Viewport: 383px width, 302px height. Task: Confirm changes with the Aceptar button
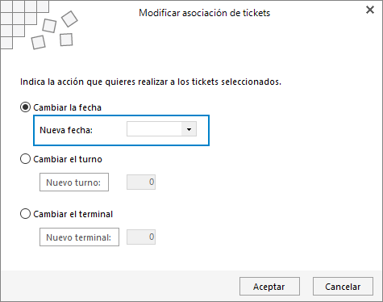click(x=269, y=287)
